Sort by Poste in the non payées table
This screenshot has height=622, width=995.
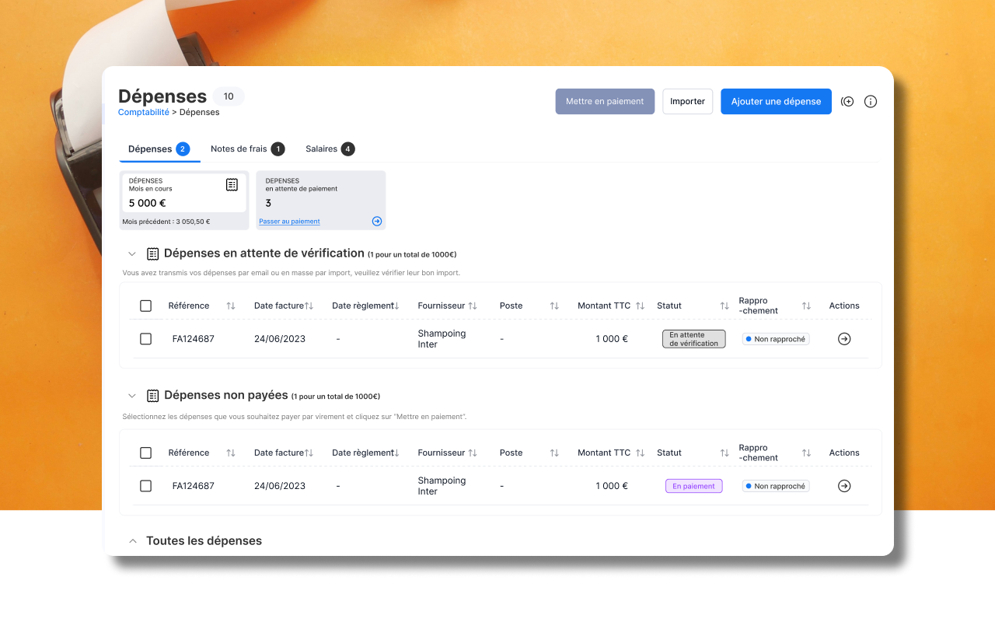pos(554,453)
